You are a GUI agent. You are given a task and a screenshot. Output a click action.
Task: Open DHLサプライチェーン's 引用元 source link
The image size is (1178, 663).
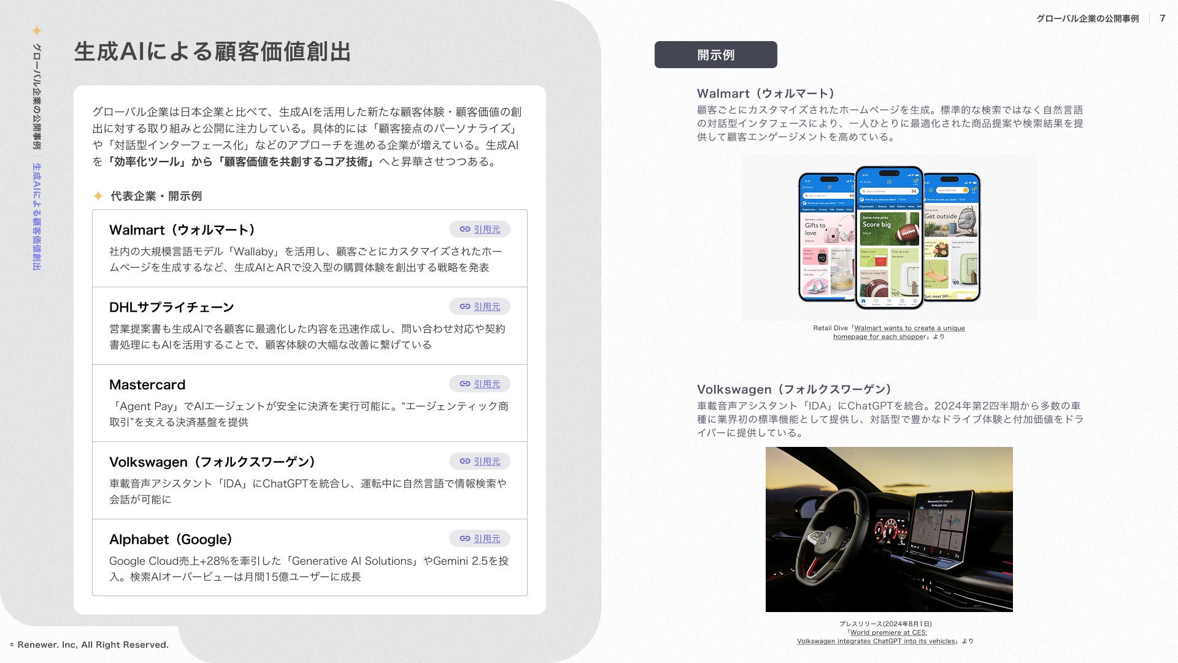tap(487, 307)
